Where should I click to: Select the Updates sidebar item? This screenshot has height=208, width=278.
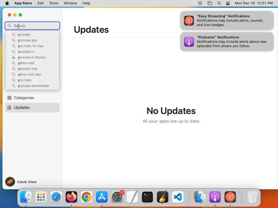pos(32,108)
